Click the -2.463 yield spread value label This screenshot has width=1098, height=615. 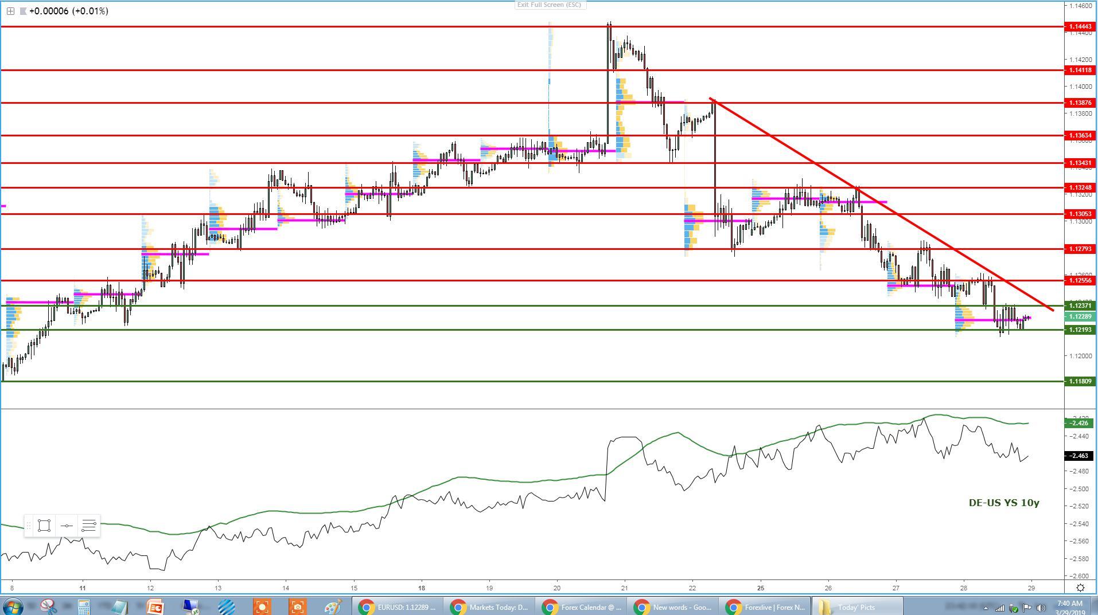1080,456
